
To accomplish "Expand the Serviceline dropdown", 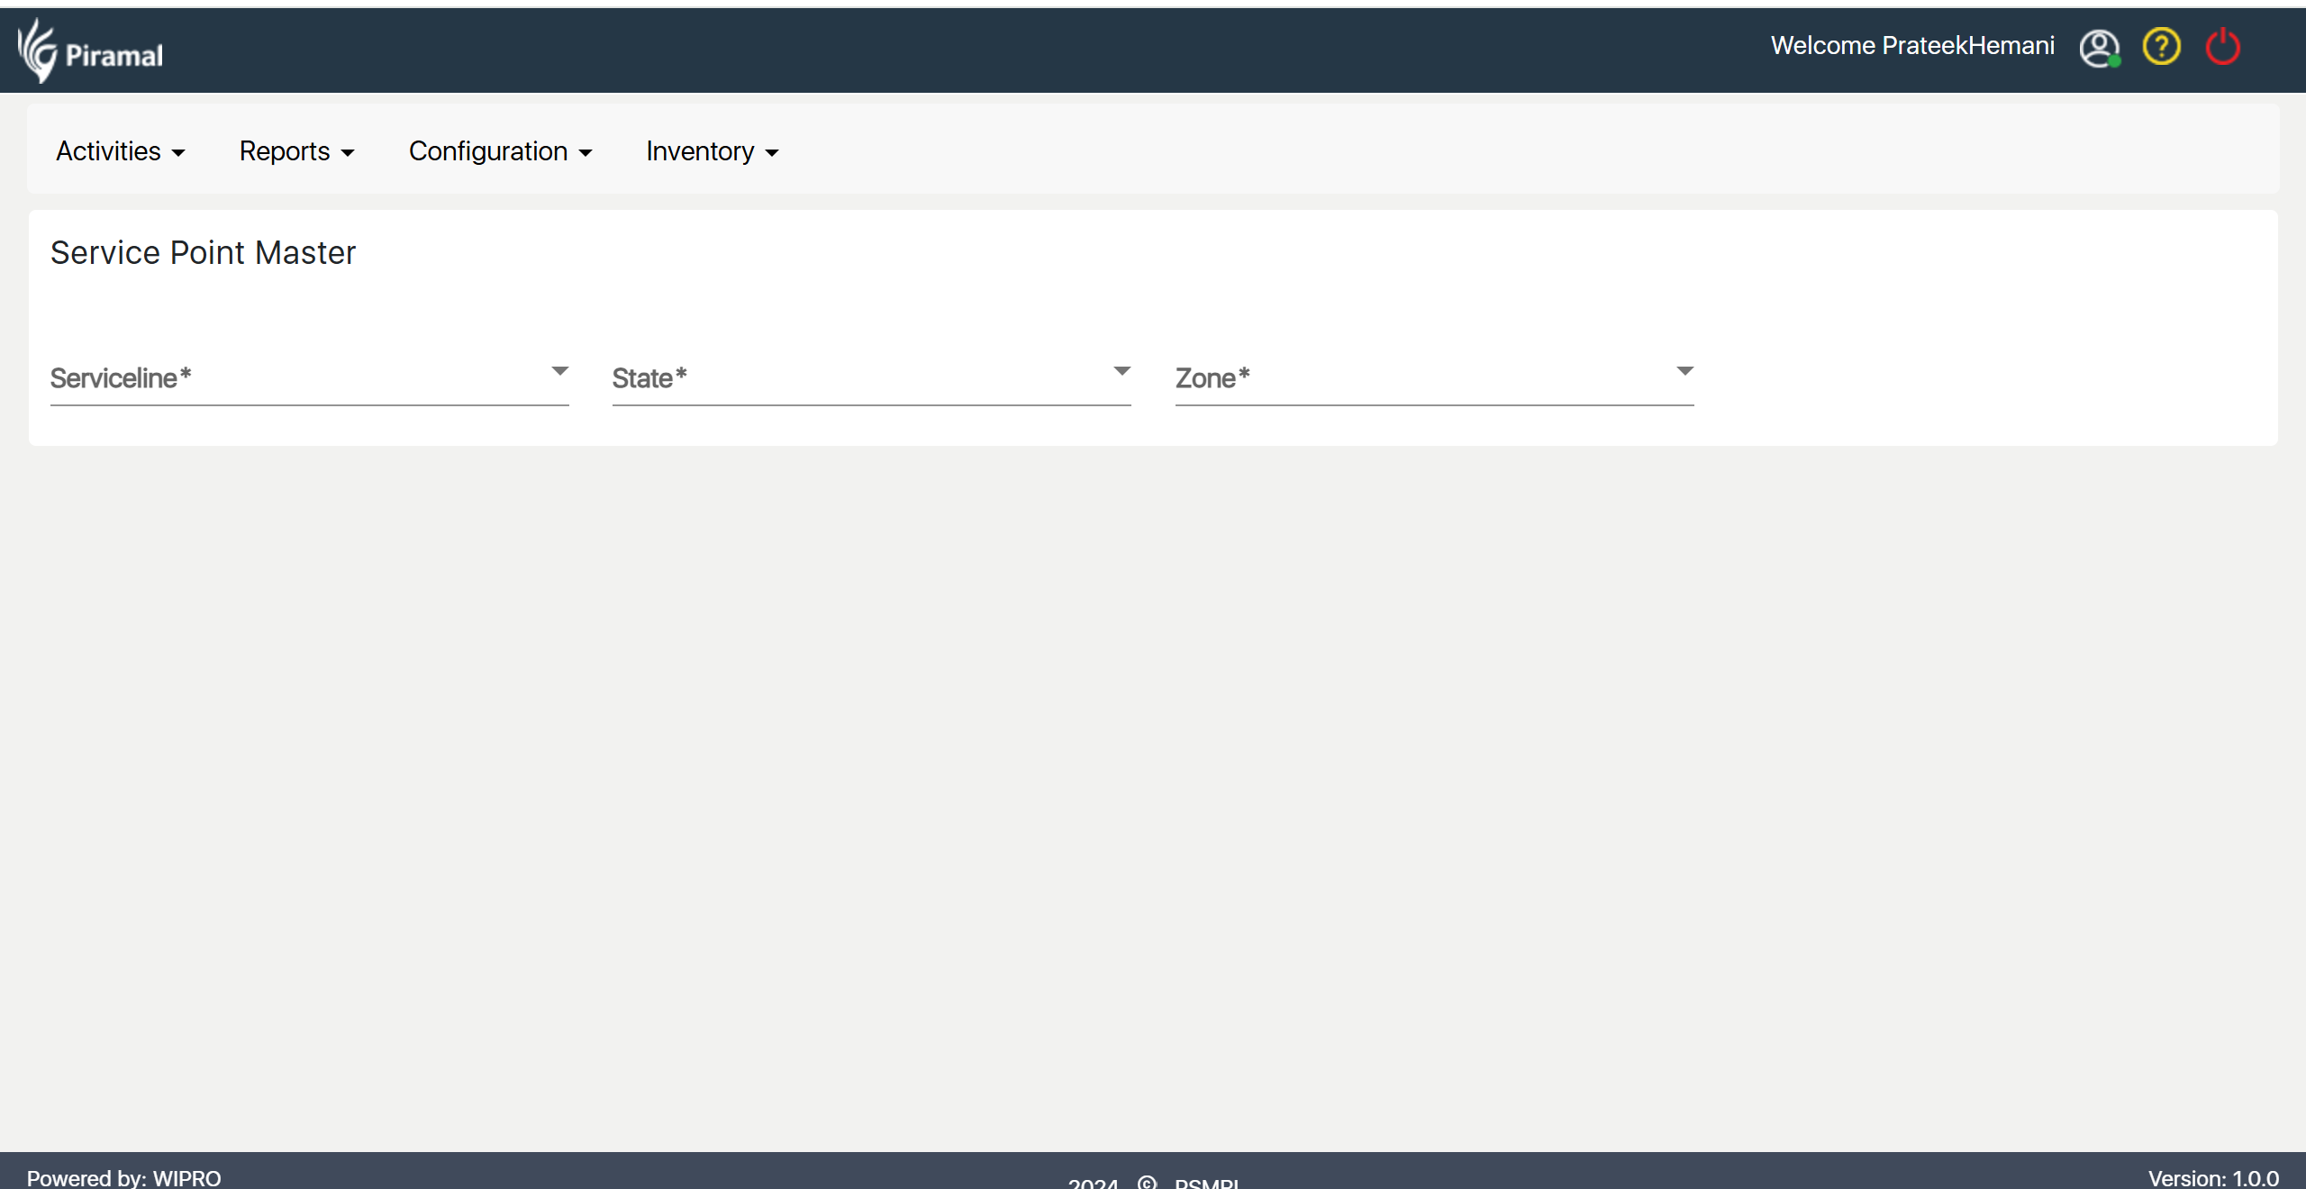I will tap(309, 378).
